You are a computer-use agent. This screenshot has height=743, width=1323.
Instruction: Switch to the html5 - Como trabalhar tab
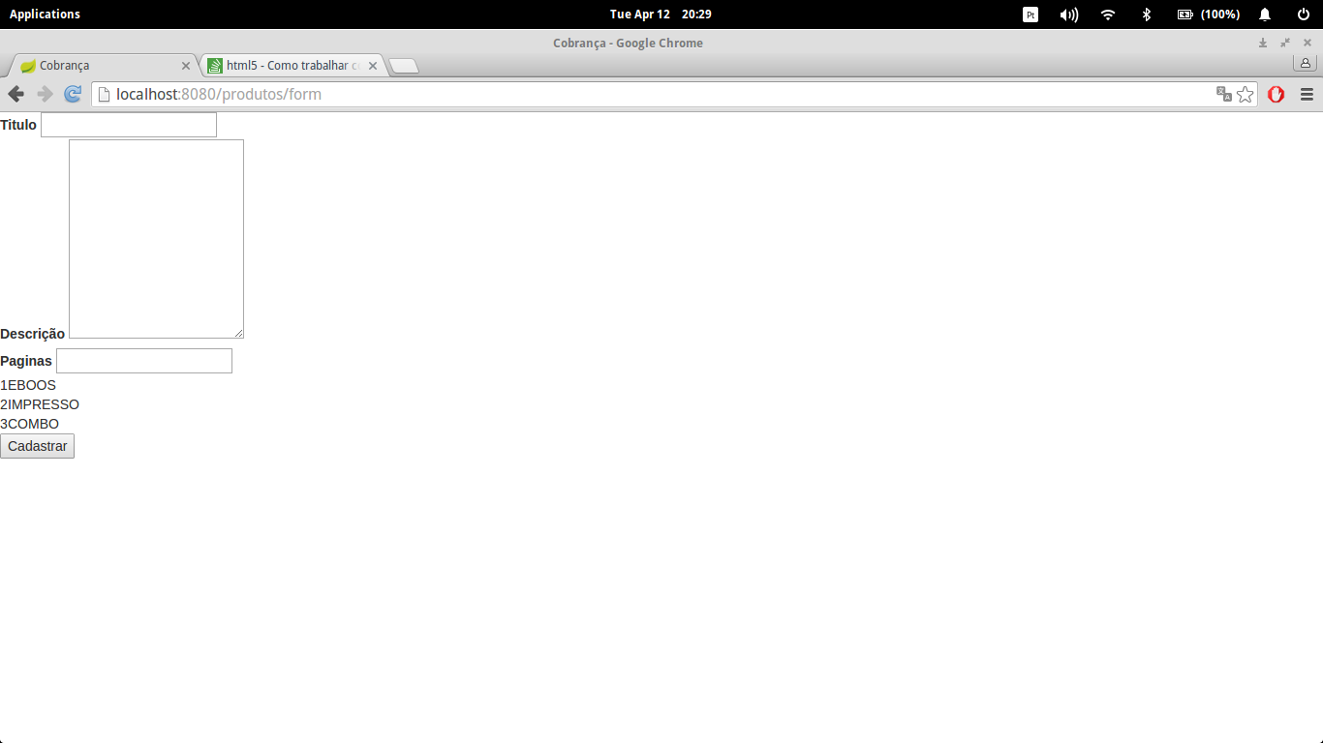pyautogui.click(x=293, y=66)
